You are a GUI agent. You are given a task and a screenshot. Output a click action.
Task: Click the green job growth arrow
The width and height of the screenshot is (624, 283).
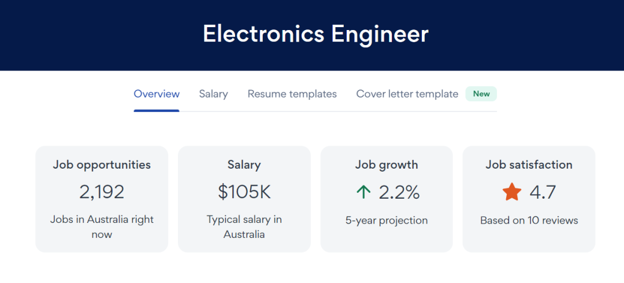363,192
